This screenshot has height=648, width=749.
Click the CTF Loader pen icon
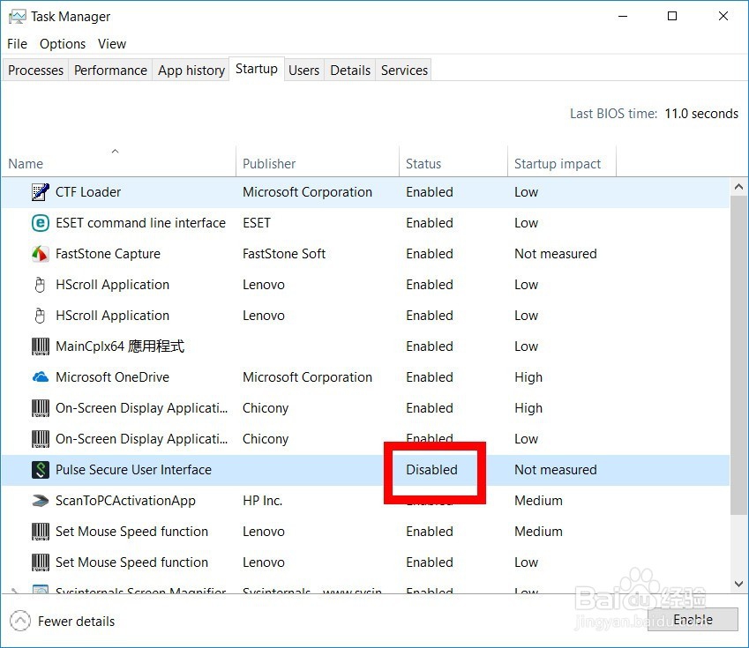(x=40, y=192)
